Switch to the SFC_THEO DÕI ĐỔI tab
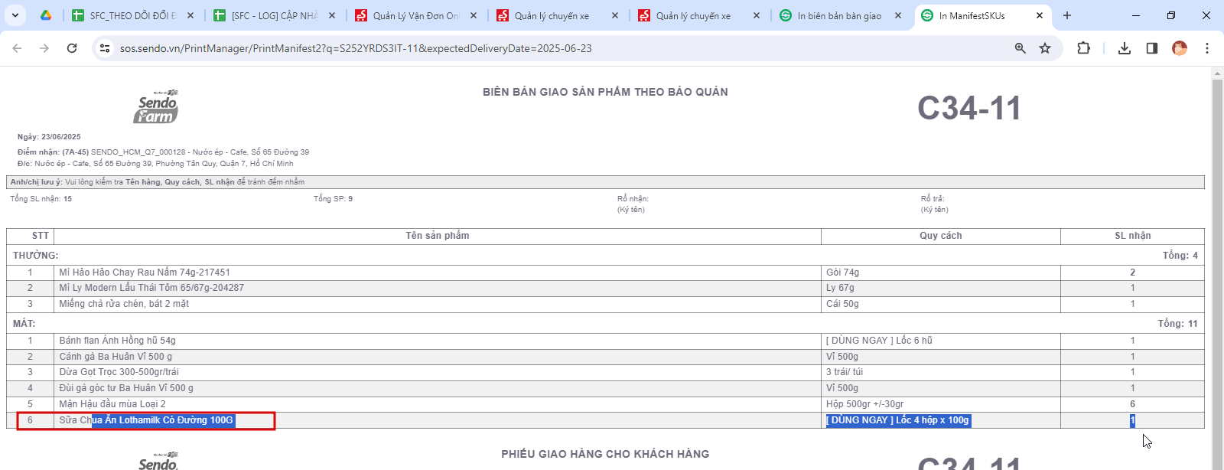Viewport: 1224px width, 470px height. [133, 15]
